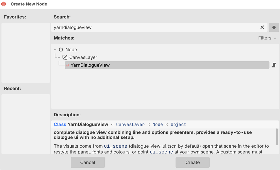Image resolution: width=280 pixels, height=170 pixels.
Task: Open the Filters dropdown
Action: click(267, 38)
